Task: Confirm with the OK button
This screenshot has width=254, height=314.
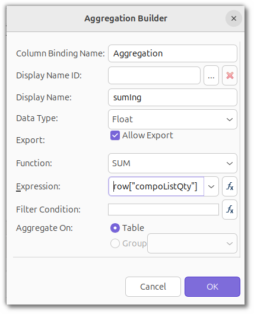Action: click(212, 287)
